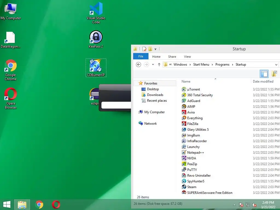Expand the address bar history dropdown
Viewport: 280px width, 210px height.
pos(276,65)
